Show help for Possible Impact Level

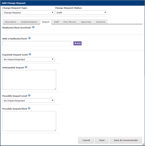click(29, 95)
